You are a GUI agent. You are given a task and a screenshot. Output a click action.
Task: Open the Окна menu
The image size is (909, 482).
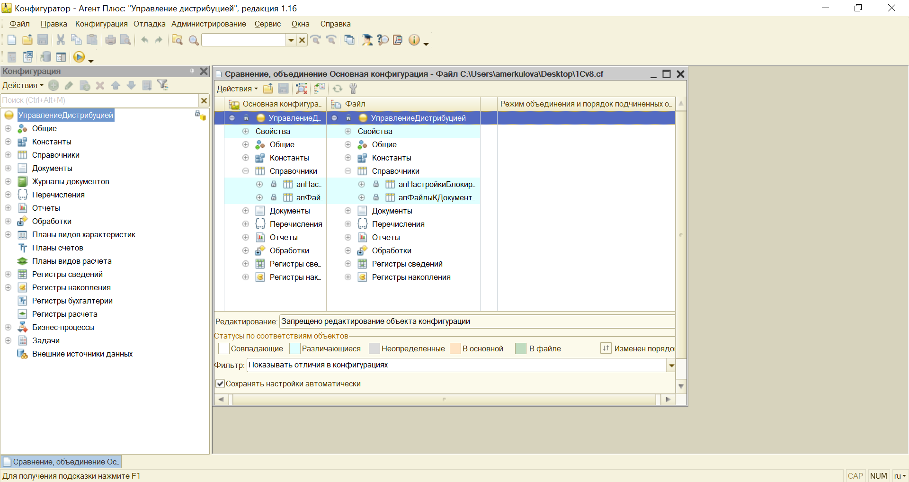coord(300,24)
